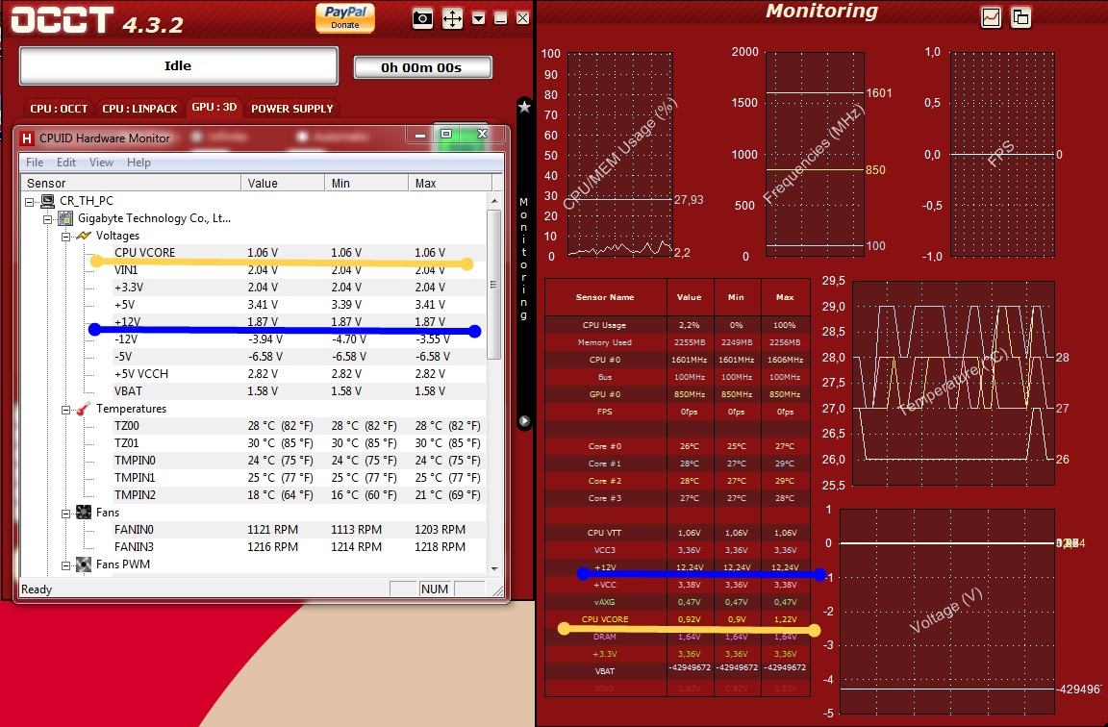Collapse the Gigabyte Technology node

[x=48, y=219]
